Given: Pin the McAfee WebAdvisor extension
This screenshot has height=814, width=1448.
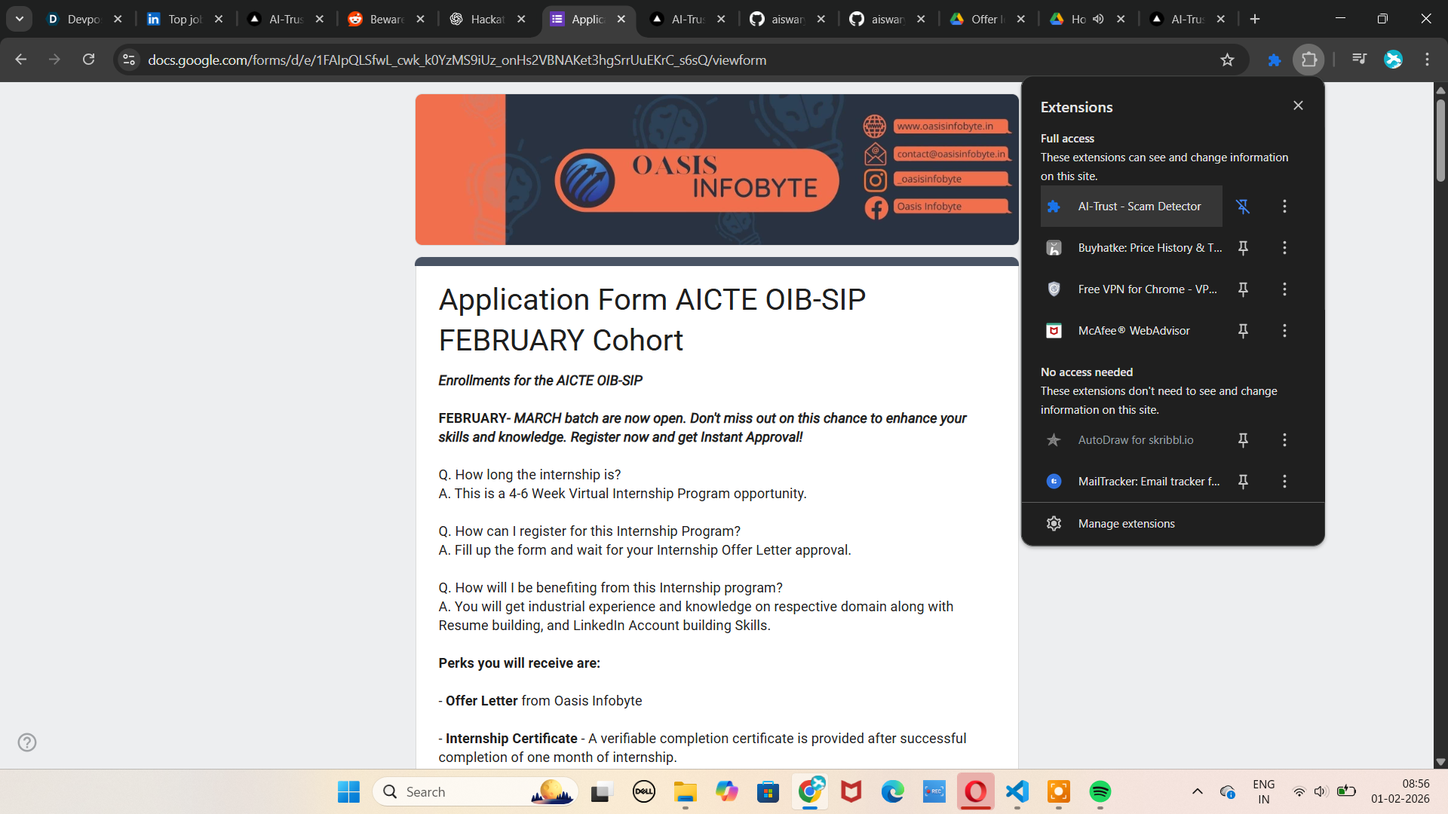Looking at the screenshot, I should pyautogui.click(x=1243, y=331).
